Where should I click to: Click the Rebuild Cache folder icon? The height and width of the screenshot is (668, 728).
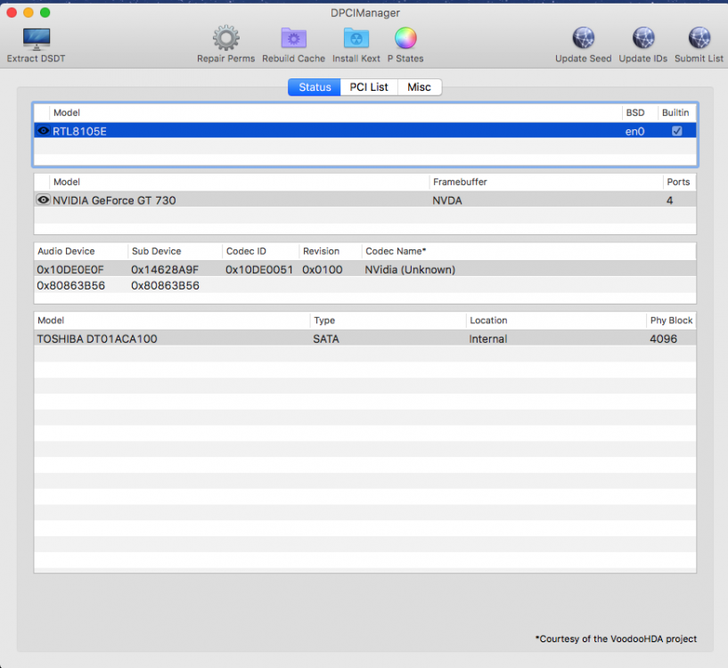(x=293, y=38)
